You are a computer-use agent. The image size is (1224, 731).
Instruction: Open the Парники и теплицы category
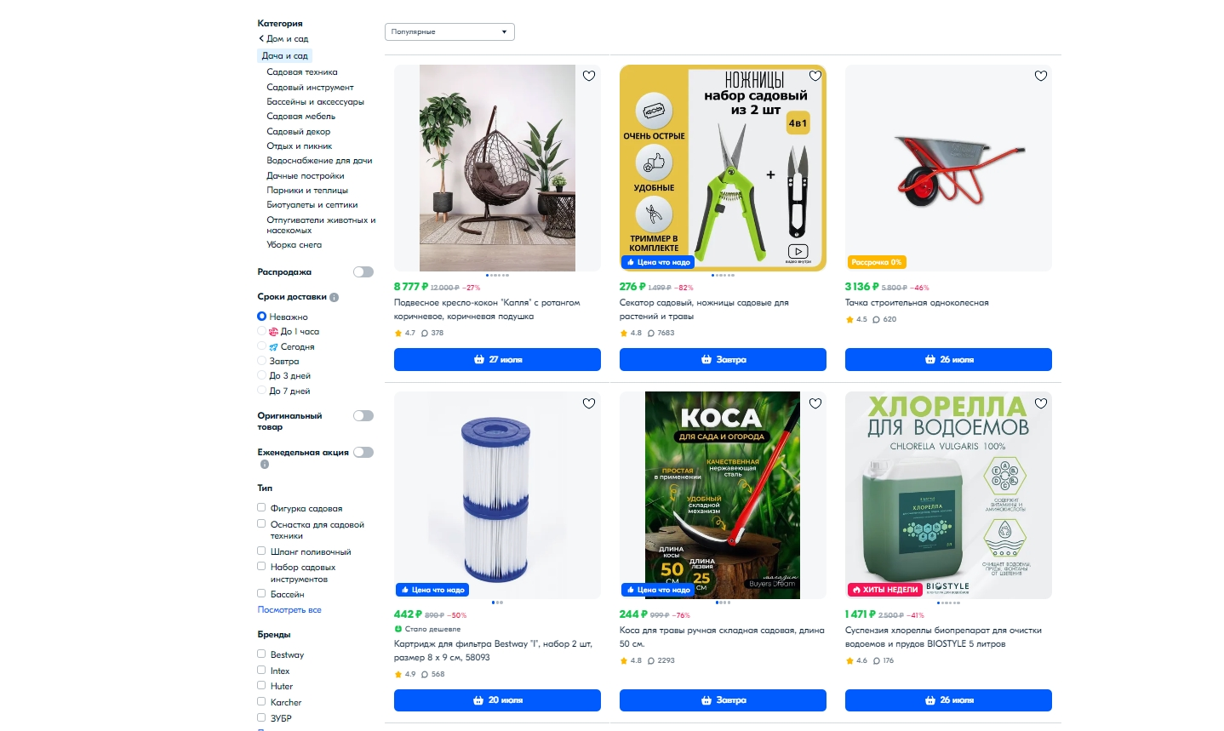[307, 191]
